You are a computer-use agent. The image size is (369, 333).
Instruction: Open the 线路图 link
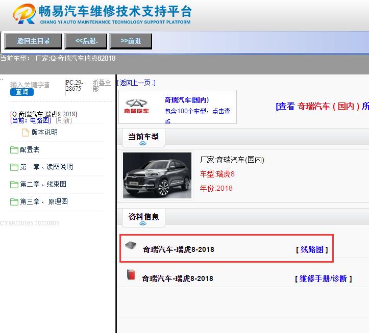pos(312,249)
